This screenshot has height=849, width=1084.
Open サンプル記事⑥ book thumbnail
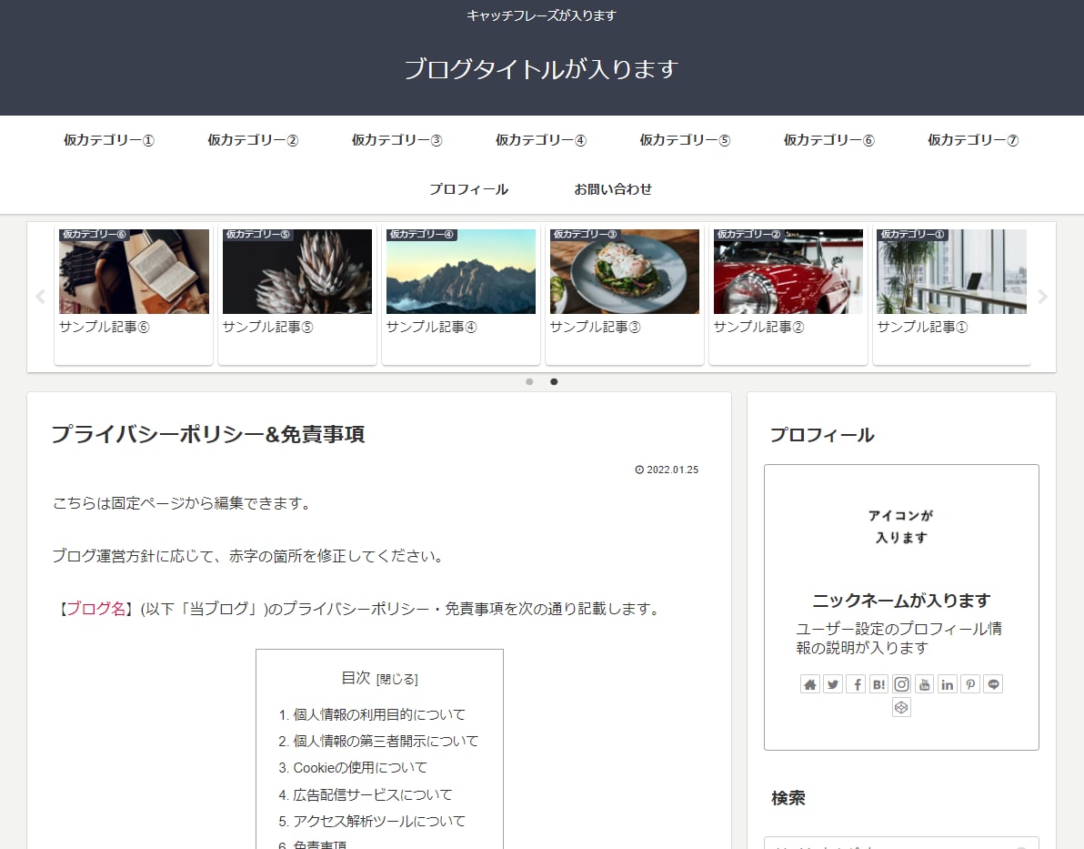point(134,271)
